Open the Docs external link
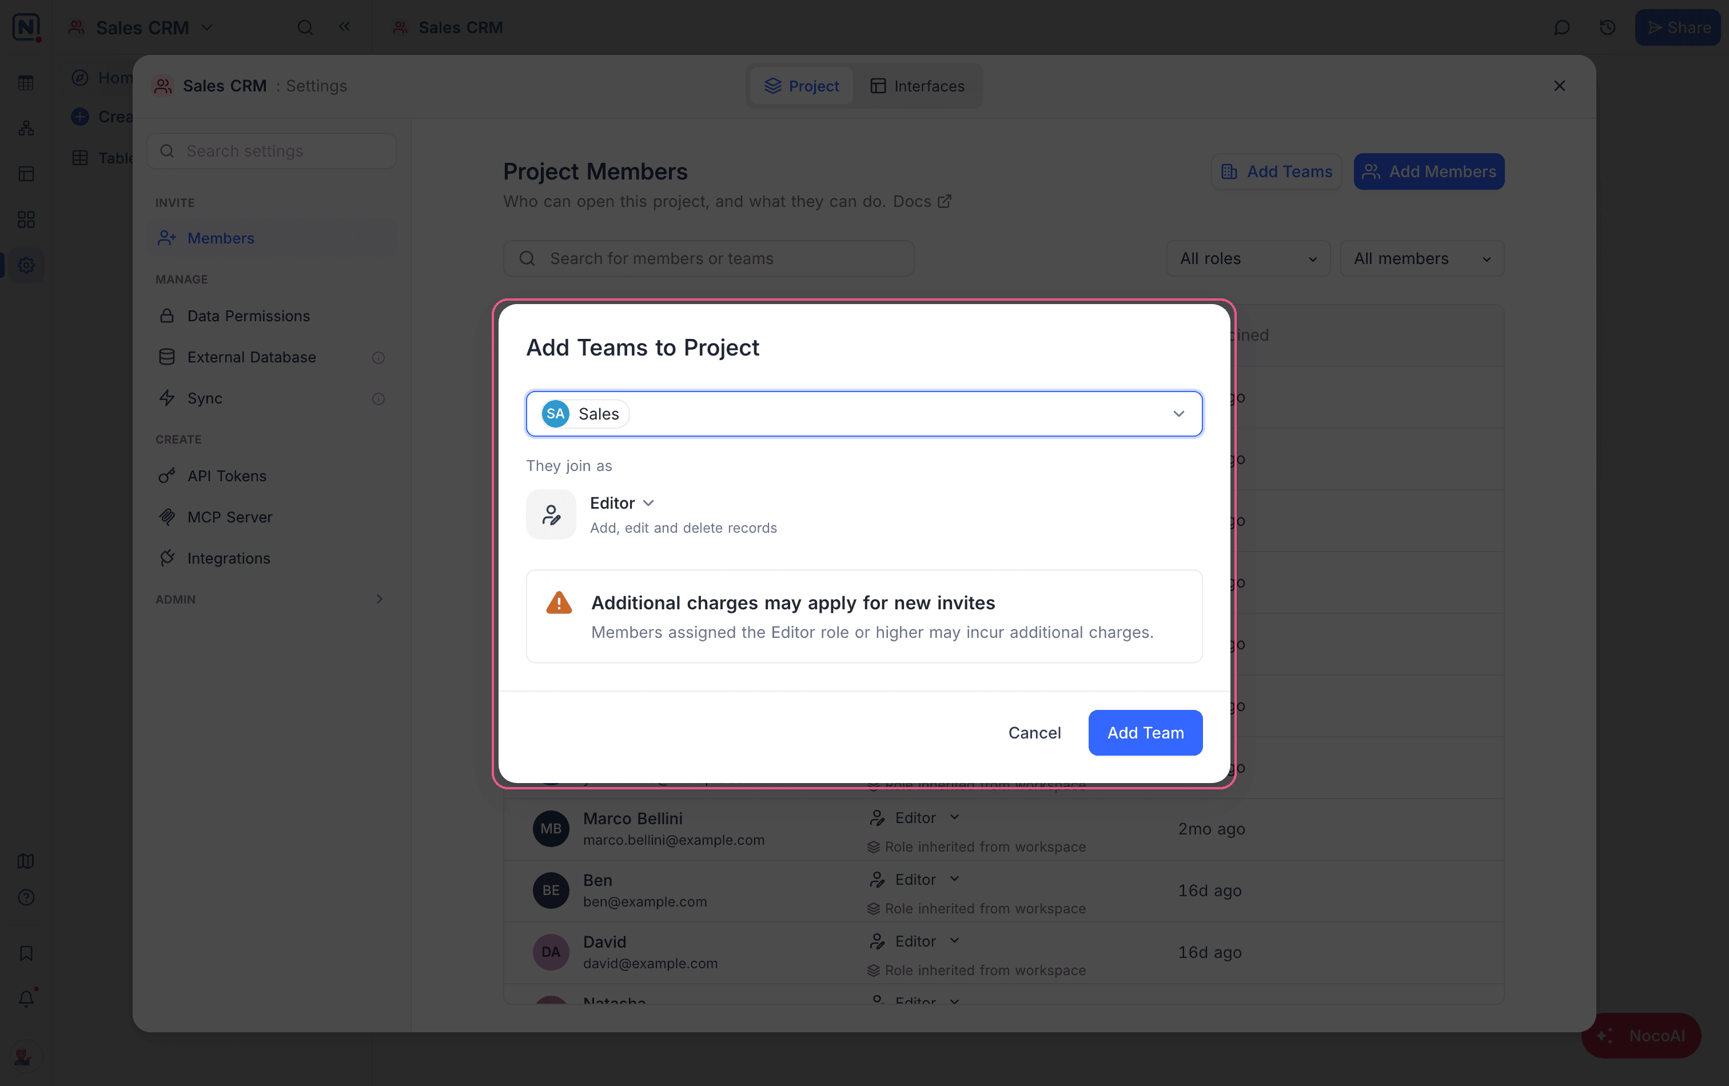 pyautogui.click(x=922, y=201)
